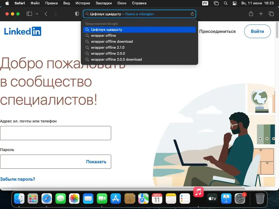Image resolution: width=279 pixels, height=209 pixels.
Task: Open Maps from the Dock
Action: coord(143,198)
